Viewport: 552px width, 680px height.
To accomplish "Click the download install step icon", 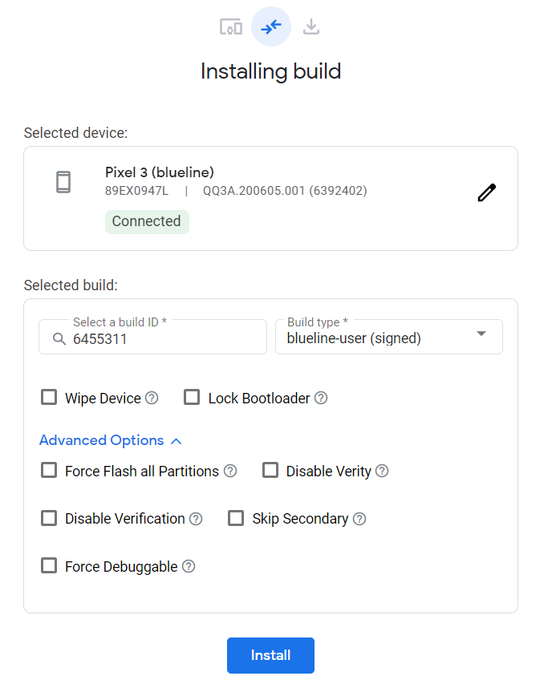I will [x=311, y=27].
